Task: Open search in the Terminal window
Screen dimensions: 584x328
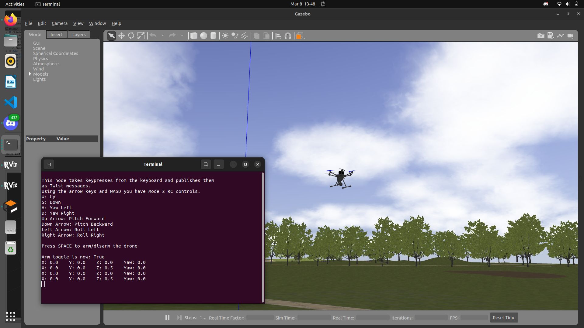Action: tap(206, 164)
